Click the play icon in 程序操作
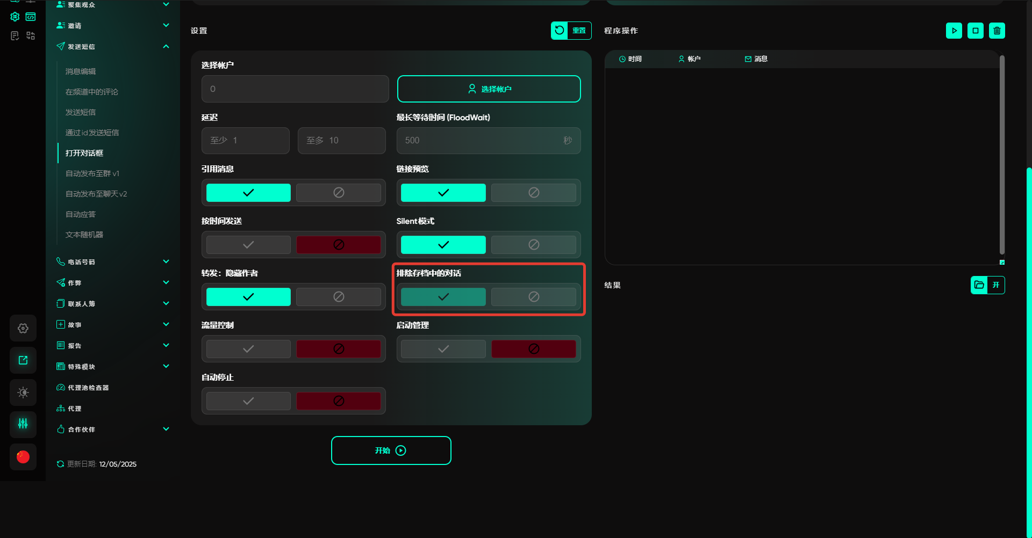1032x538 pixels. (x=954, y=31)
